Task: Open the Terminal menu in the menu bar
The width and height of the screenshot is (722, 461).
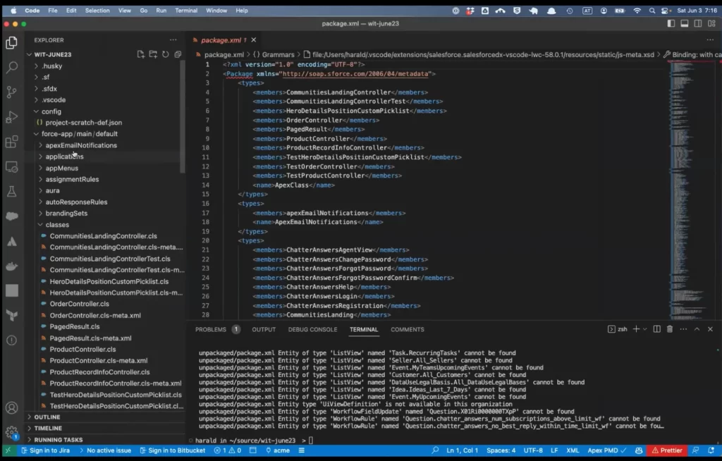Action: 186,11
